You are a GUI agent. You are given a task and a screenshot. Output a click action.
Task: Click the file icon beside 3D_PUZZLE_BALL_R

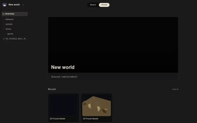4,39
